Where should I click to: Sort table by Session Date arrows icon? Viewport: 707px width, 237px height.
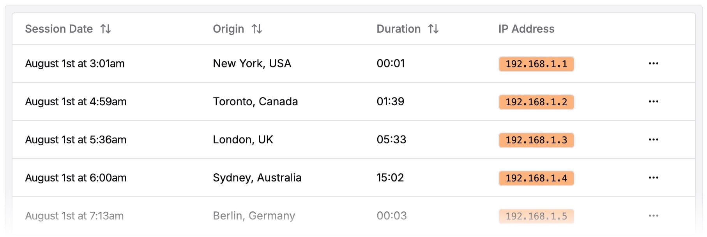[106, 29]
